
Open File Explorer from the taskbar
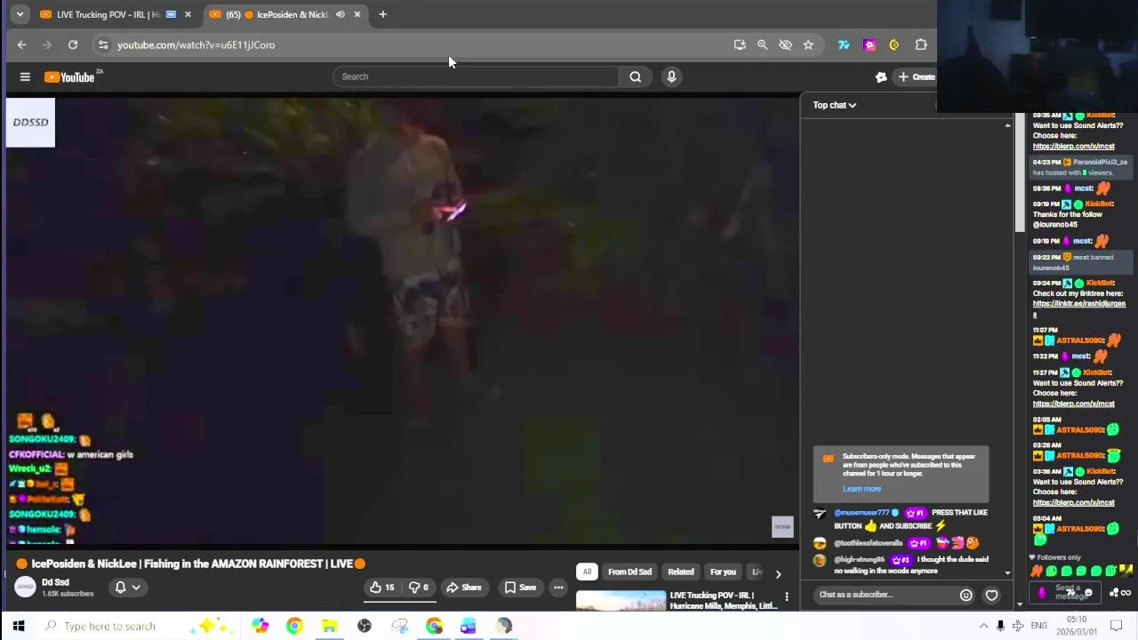point(329,626)
